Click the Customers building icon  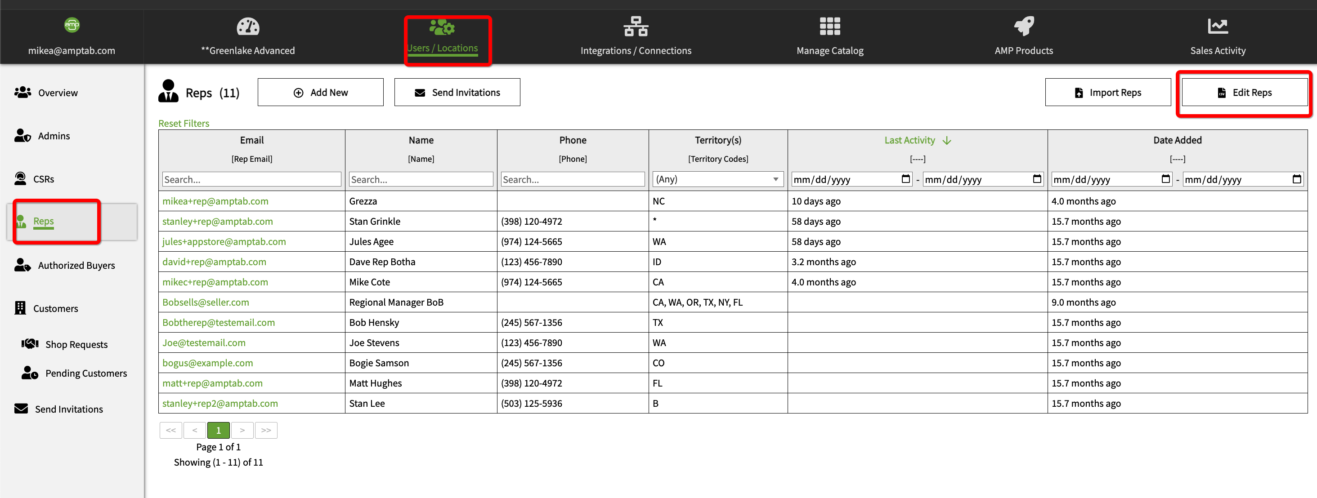point(20,308)
